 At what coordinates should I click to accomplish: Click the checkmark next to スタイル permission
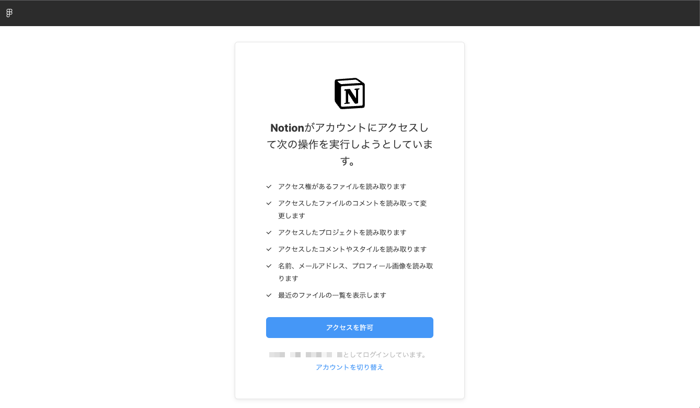[x=269, y=249]
